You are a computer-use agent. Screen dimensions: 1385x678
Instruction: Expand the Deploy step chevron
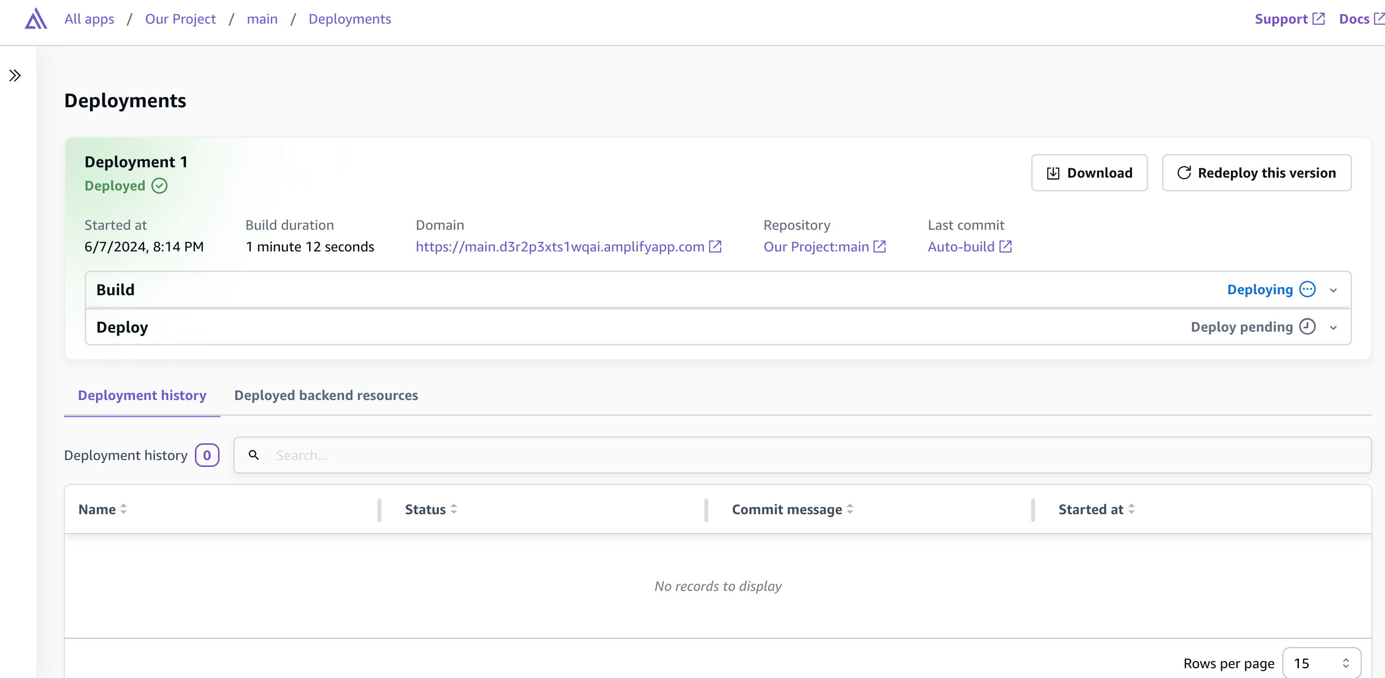(1333, 328)
